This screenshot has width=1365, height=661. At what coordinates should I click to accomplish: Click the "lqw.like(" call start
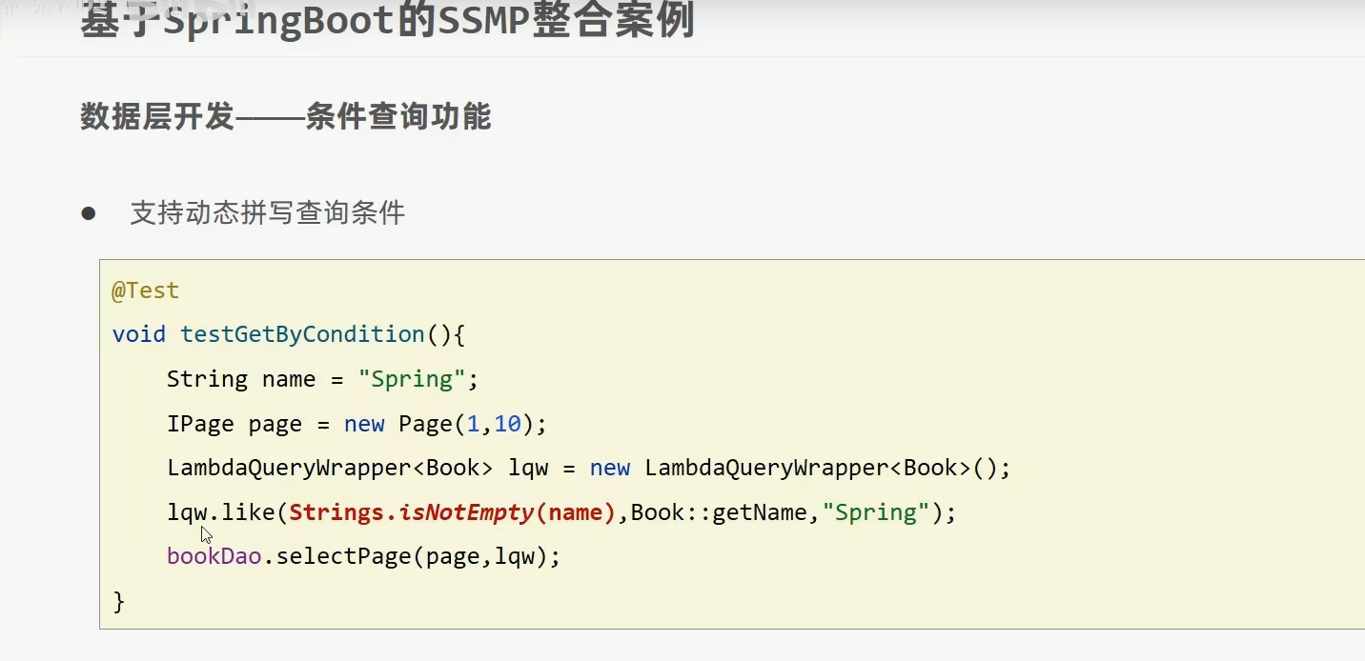click(x=228, y=513)
